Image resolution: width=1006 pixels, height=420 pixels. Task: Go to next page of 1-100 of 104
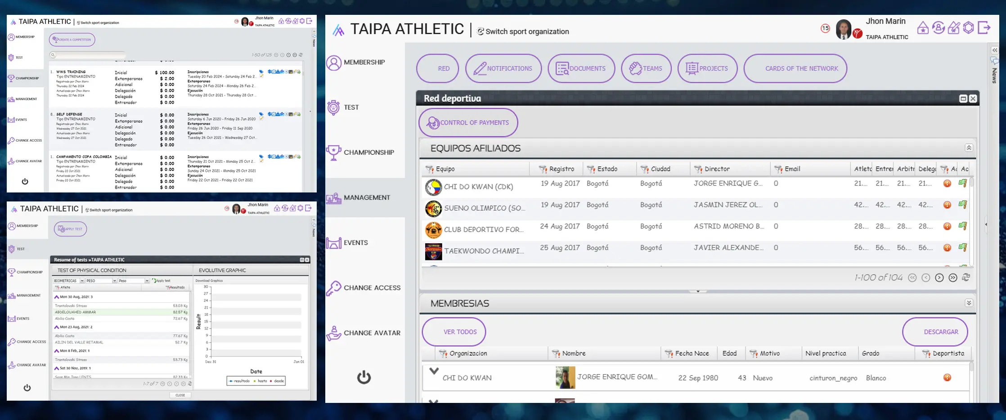tap(939, 278)
